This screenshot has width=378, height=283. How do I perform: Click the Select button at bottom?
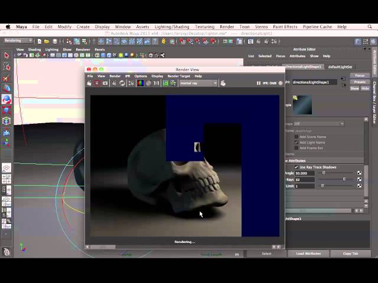tap(266, 254)
